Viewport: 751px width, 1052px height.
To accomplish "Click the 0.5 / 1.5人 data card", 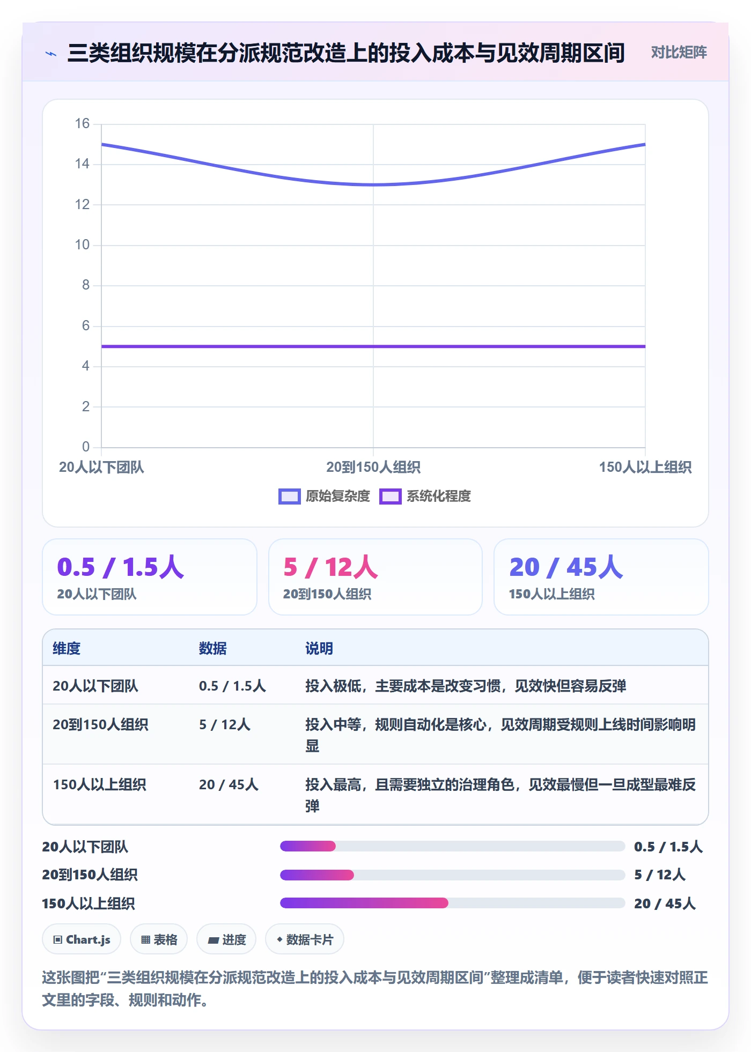I will [150, 577].
